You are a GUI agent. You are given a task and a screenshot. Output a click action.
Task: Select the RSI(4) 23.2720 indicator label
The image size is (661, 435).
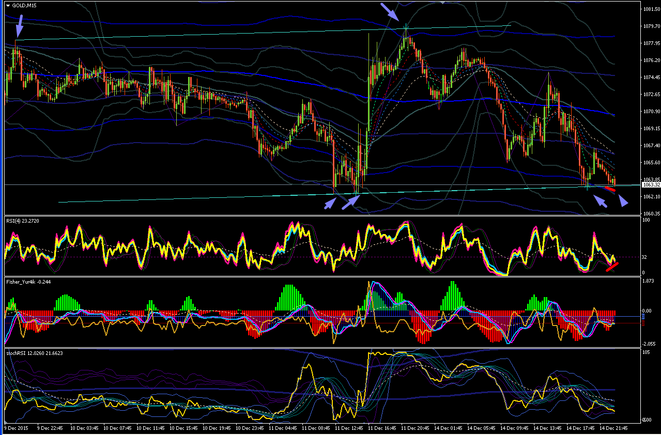22,221
